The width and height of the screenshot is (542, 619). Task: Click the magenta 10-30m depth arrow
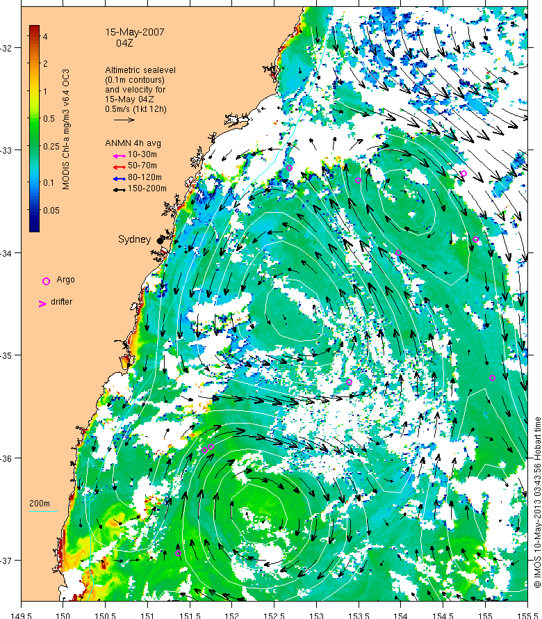[120, 156]
